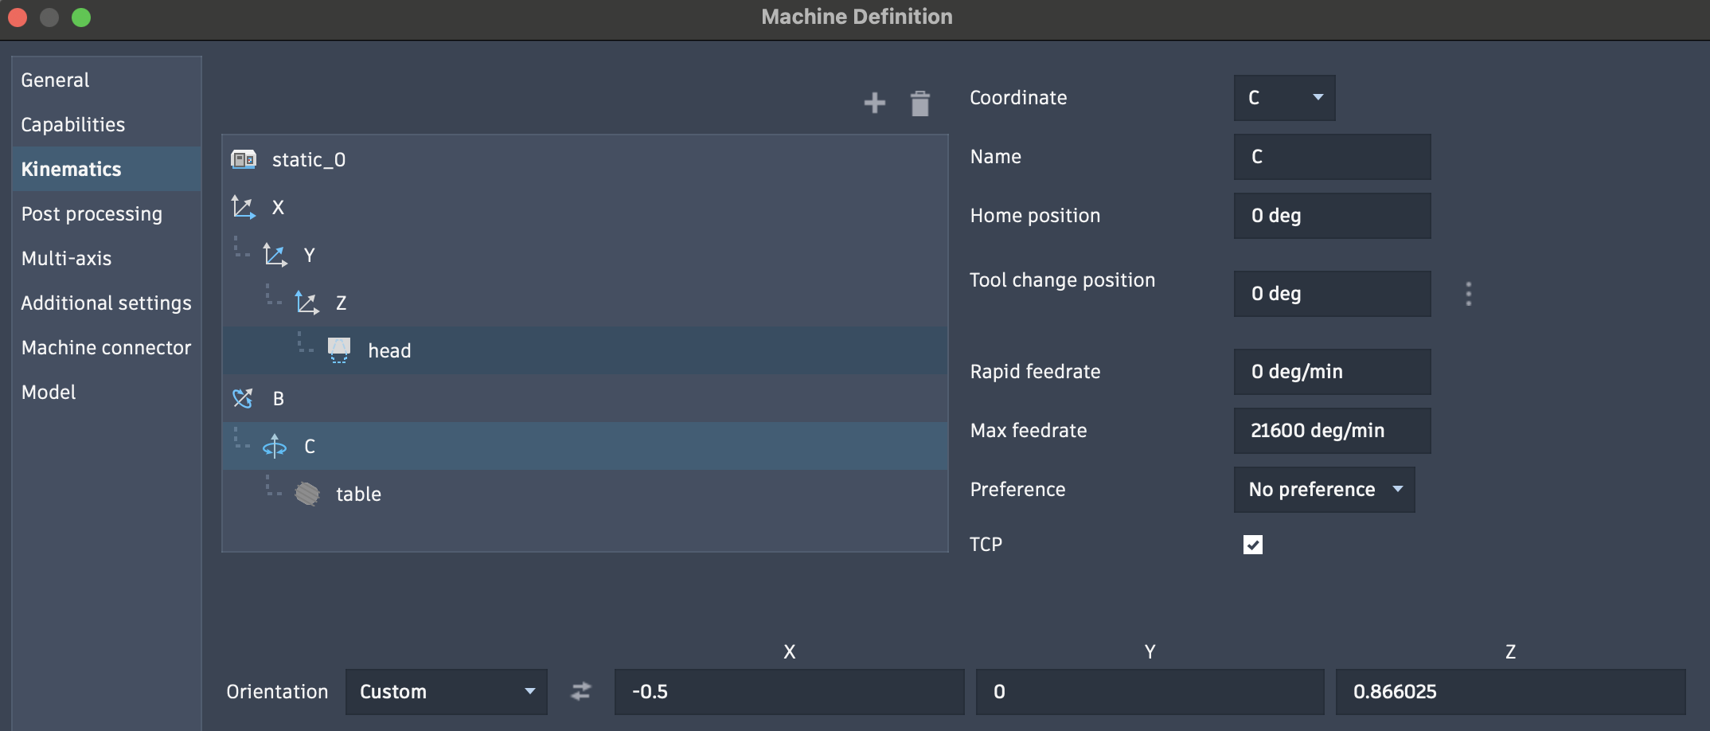Click the orientation Z value field

tap(1510, 692)
